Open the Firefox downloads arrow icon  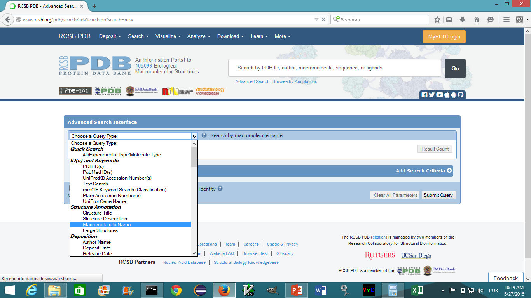point(463,19)
